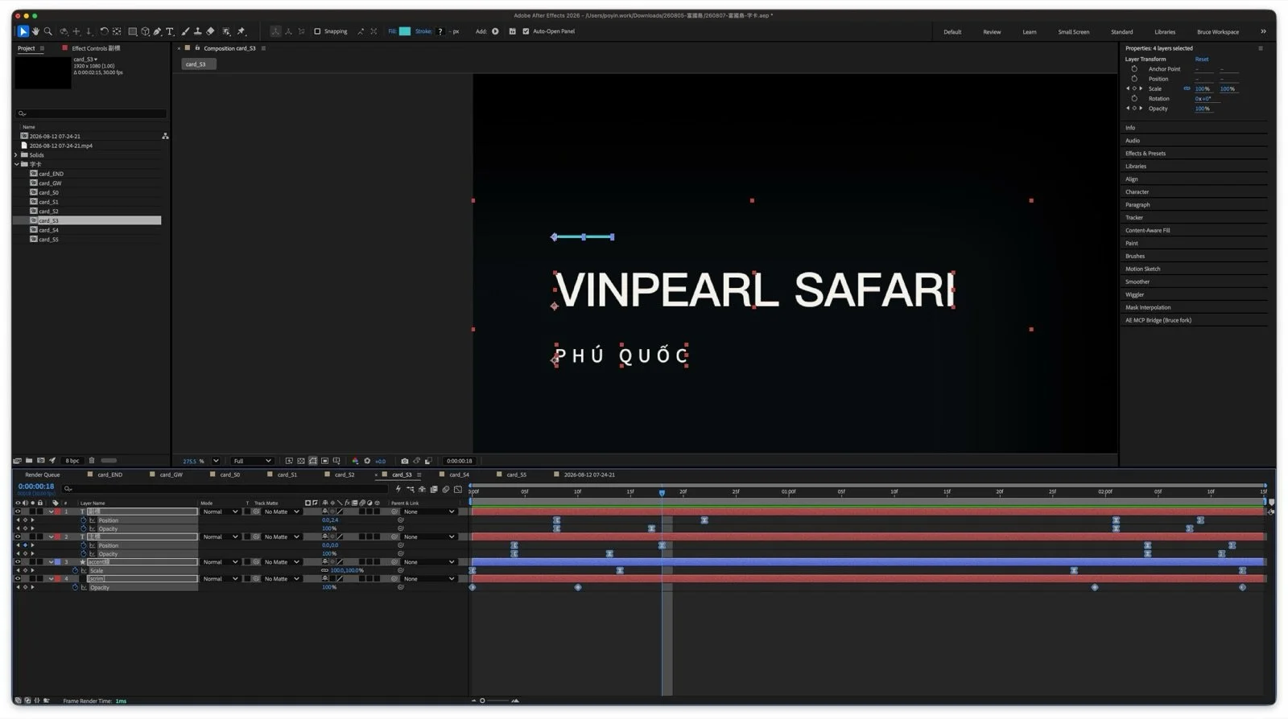Switch to the Small Screen workspace
Screen dimensions: 1288x719
click(x=1073, y=32)
